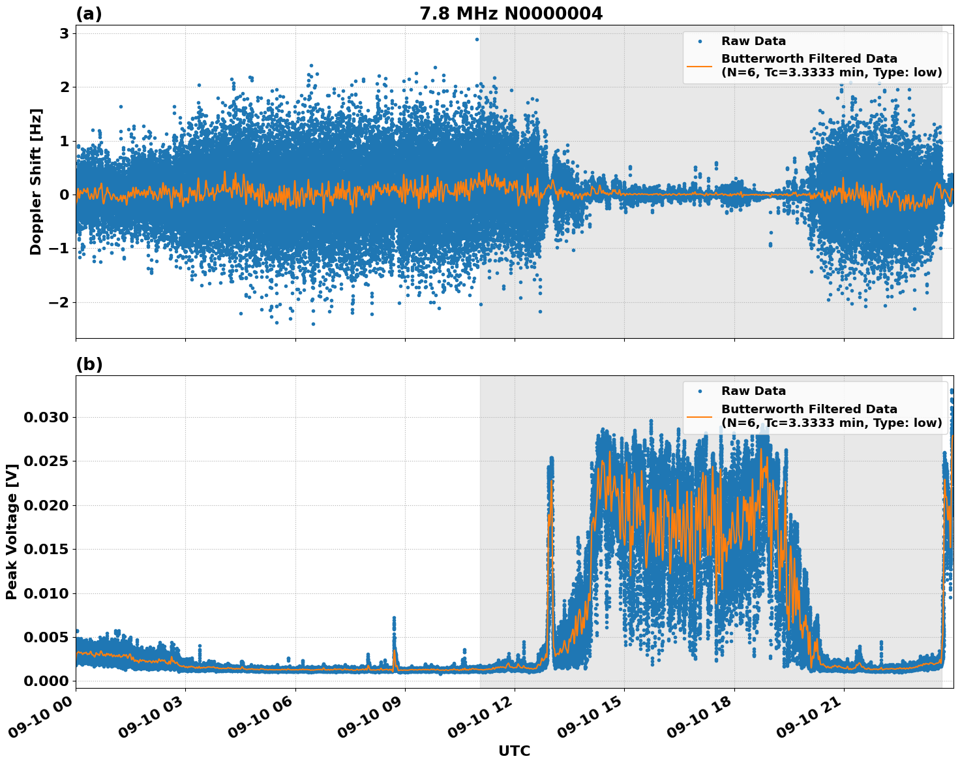This screenshot has width=960, height=765.
Task: Click "Butterworth Filtered Data" text in bottom legend
Action: coord(809,409)
